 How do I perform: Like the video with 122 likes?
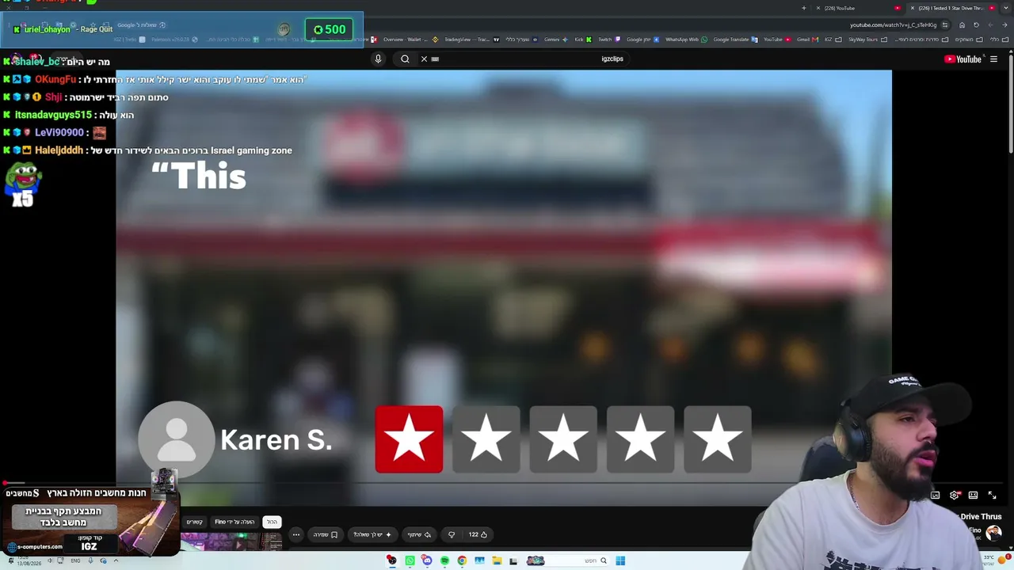tap(478, 534)
